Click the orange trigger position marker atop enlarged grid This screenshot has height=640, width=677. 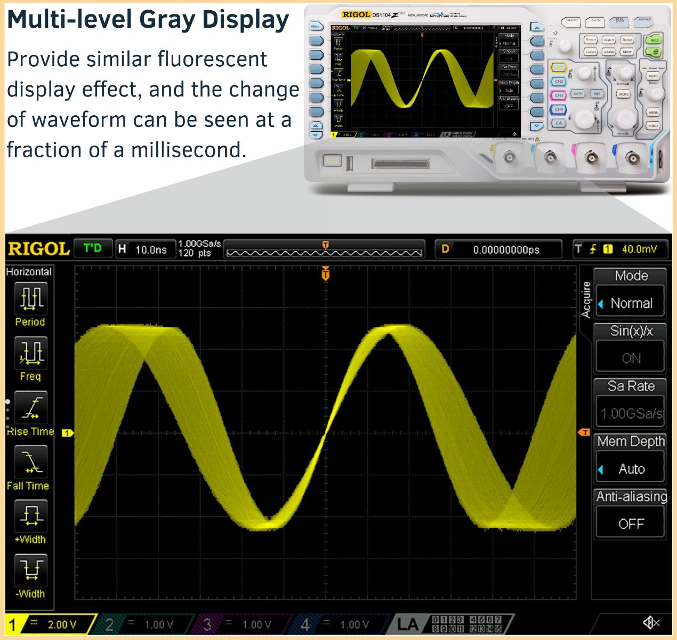coord(325,273)
